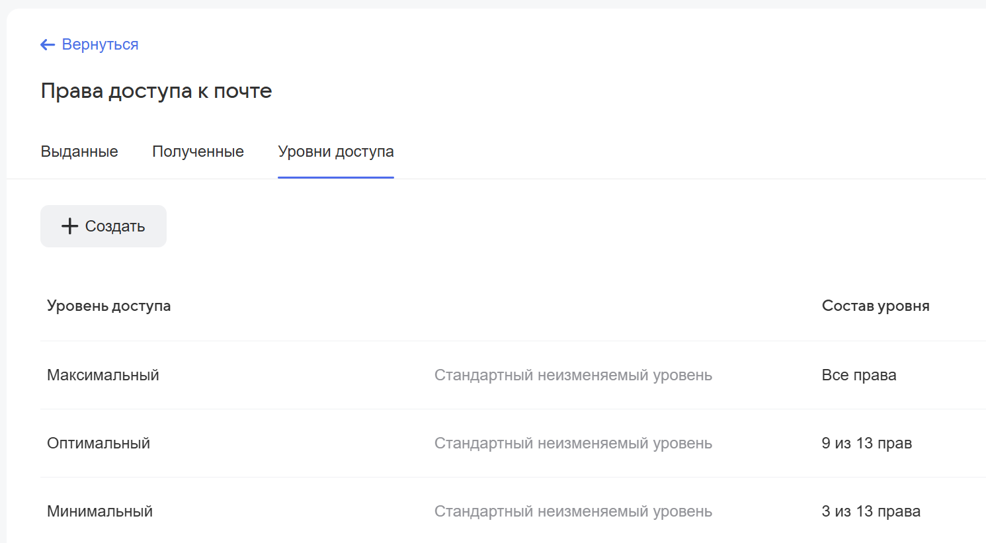Click the blue underline of active tab

335,177
